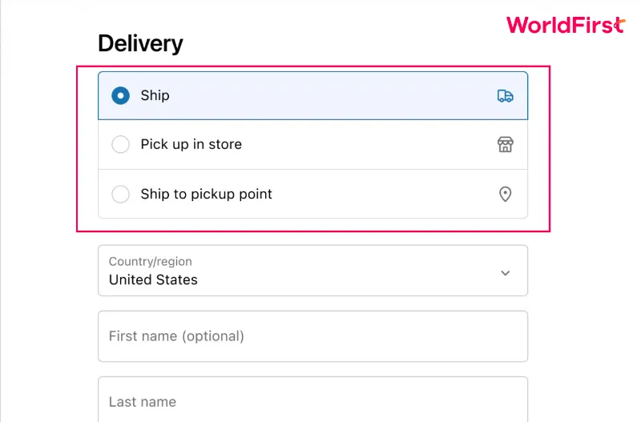Click the 'Ship to pickup point' label text
The width and height of the screenshot is (641, 422).
click(x=207, y=194)
